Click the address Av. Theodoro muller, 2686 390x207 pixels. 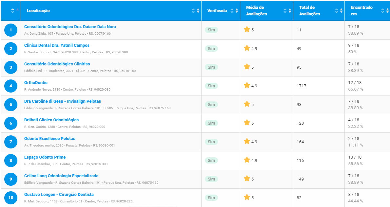coord(69,145)
